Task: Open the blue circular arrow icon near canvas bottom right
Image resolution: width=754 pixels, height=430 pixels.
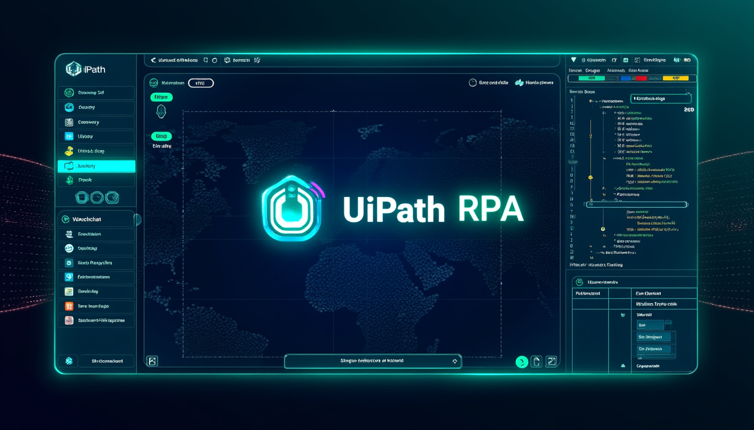Action: [521, 362]
